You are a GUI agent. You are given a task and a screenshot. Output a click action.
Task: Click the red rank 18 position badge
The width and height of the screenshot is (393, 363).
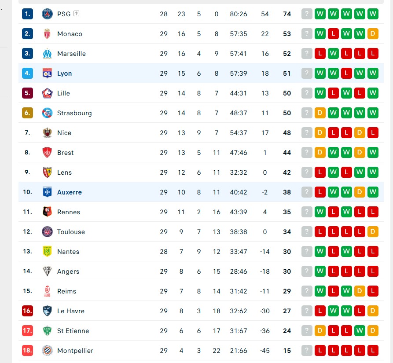pyautogui.click(x=27, y=351)
